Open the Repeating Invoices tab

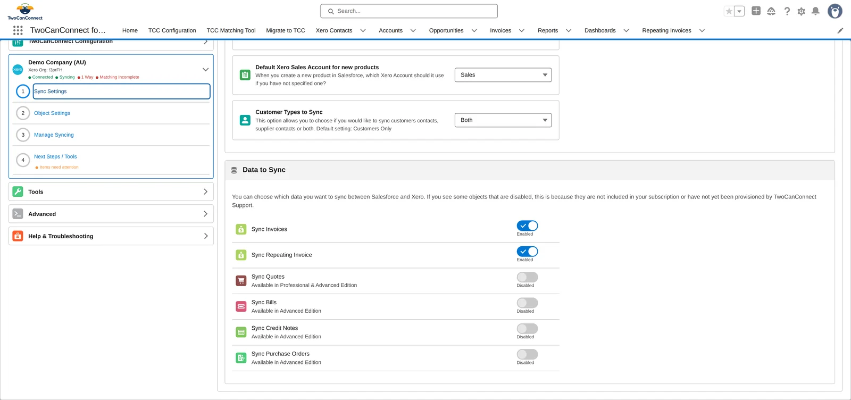coord(666,30)
